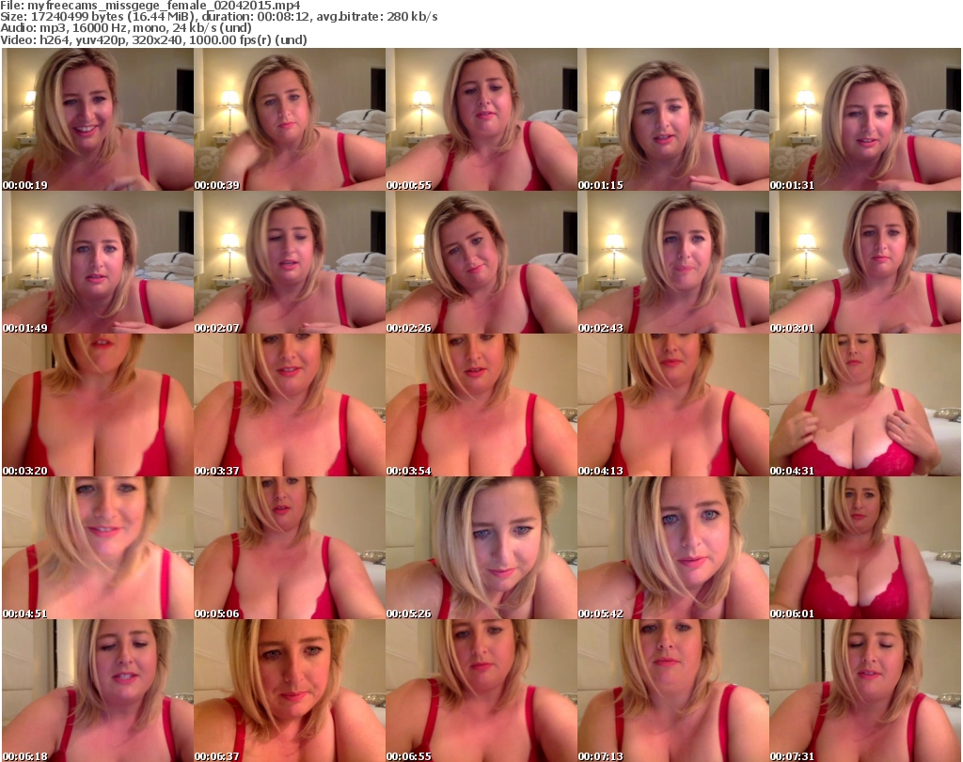
Task: Pick the frame stamped 00:01:49
Action: (98, 262)
